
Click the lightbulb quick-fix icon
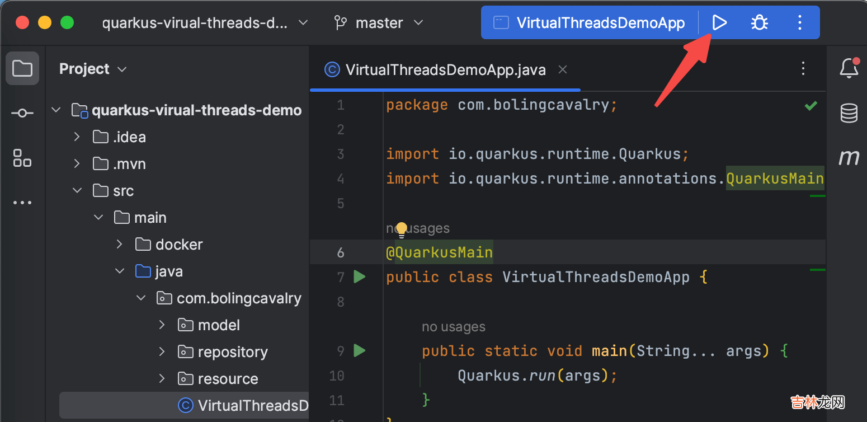click(401, 229)
